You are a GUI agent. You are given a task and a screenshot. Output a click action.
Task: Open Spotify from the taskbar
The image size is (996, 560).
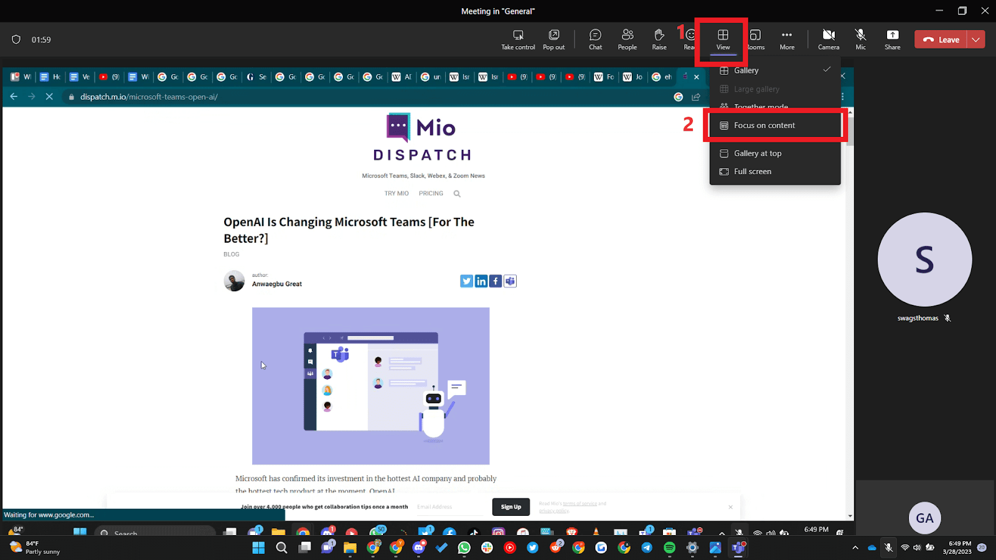[x=669, y=548]
